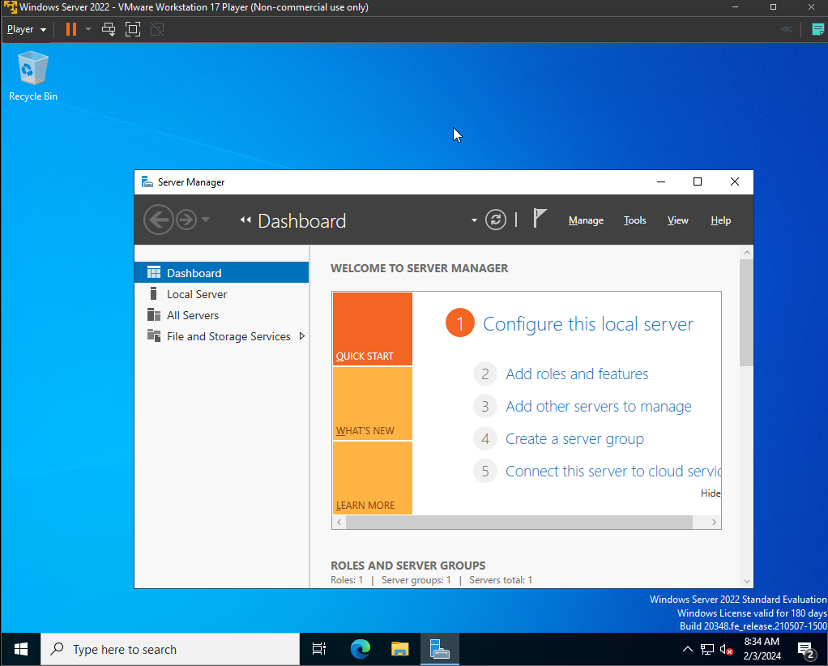
Task: Select File and Storage Services
Action: coord(221,336)
